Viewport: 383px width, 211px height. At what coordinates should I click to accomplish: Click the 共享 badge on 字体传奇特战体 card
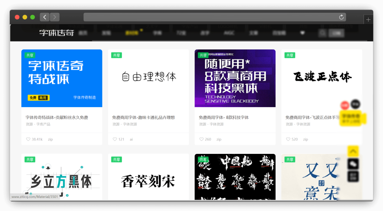point(30,55)
